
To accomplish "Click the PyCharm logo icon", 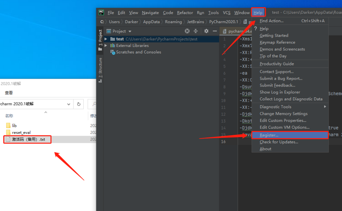I will (x=101, y=12).
